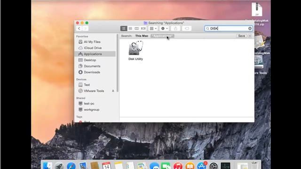Open Safari from the Dock
The width and height of the screenshot is (301, 169).
[71, 166]
